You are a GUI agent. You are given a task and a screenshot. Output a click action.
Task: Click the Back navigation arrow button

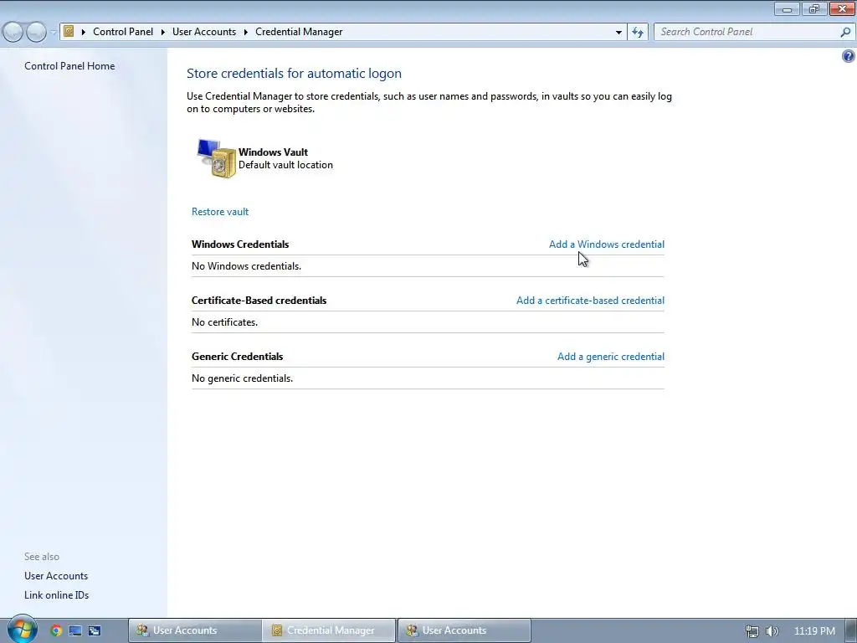pos(13,32)
